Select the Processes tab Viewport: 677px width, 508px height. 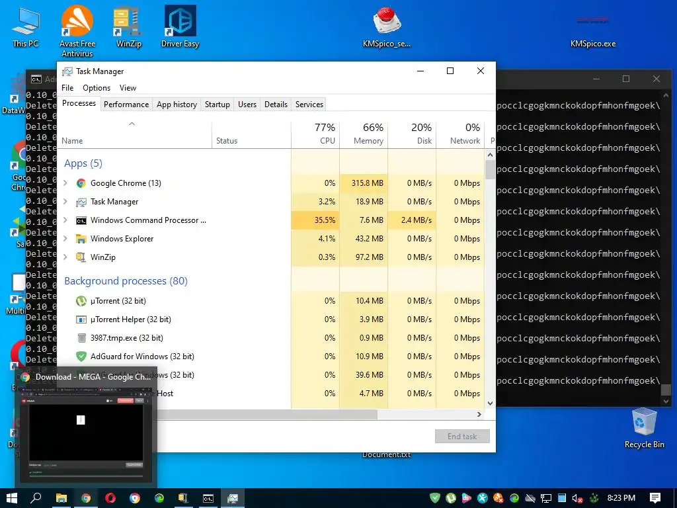coord(79,103)
